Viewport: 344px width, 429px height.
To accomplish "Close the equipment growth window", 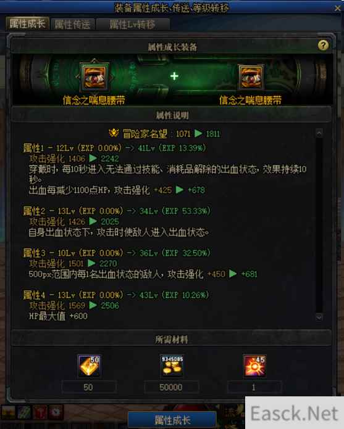I will click(338, 8).
